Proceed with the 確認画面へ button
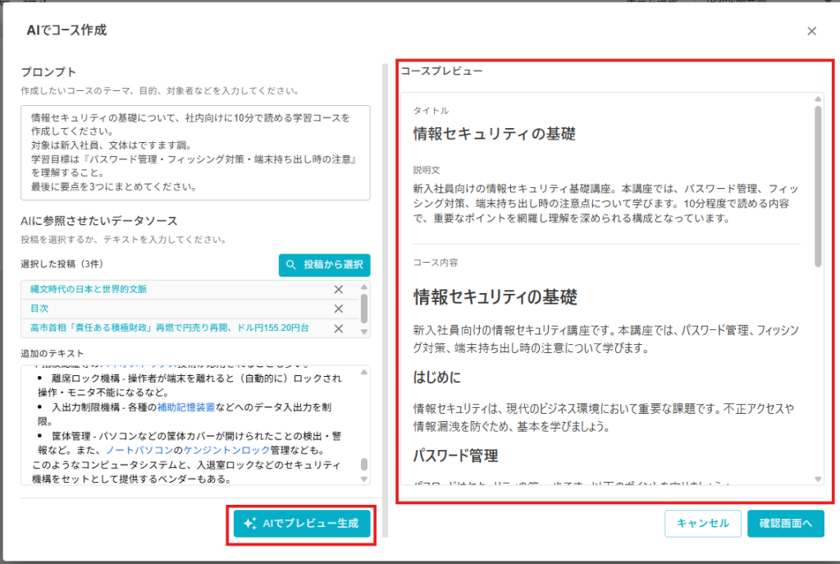Screen dimensions: 840x564 [x=785, y=523]
